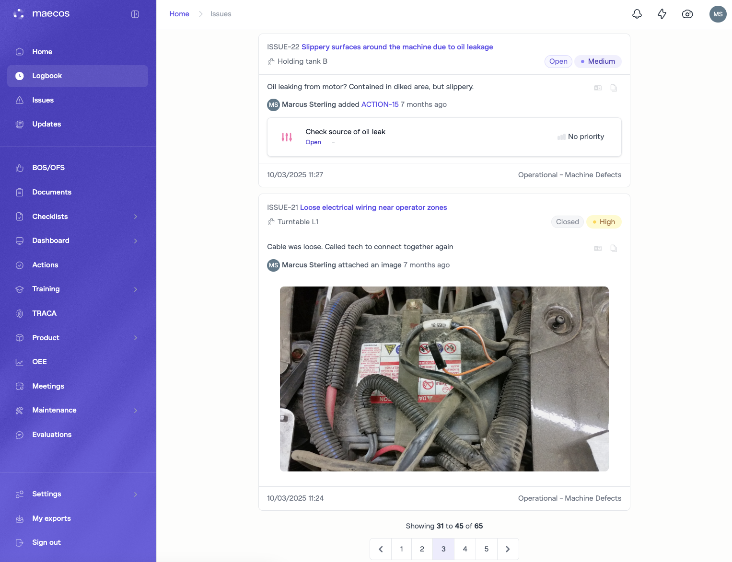
Task: Click the copy icon on ISSUE-22
Action: point(613,88)
